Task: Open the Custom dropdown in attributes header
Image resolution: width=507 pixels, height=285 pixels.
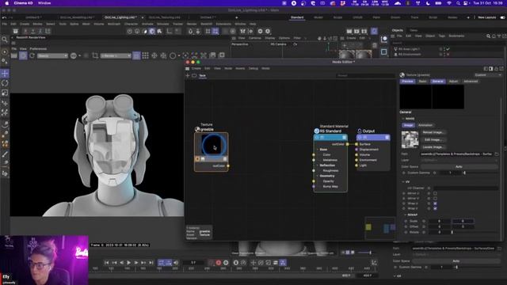Action: coord(488,75)
